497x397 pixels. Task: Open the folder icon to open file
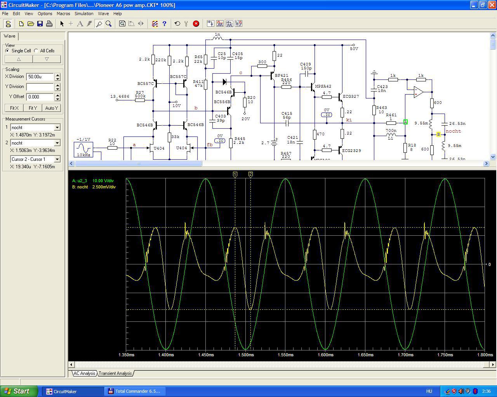(x=31, y=24)
